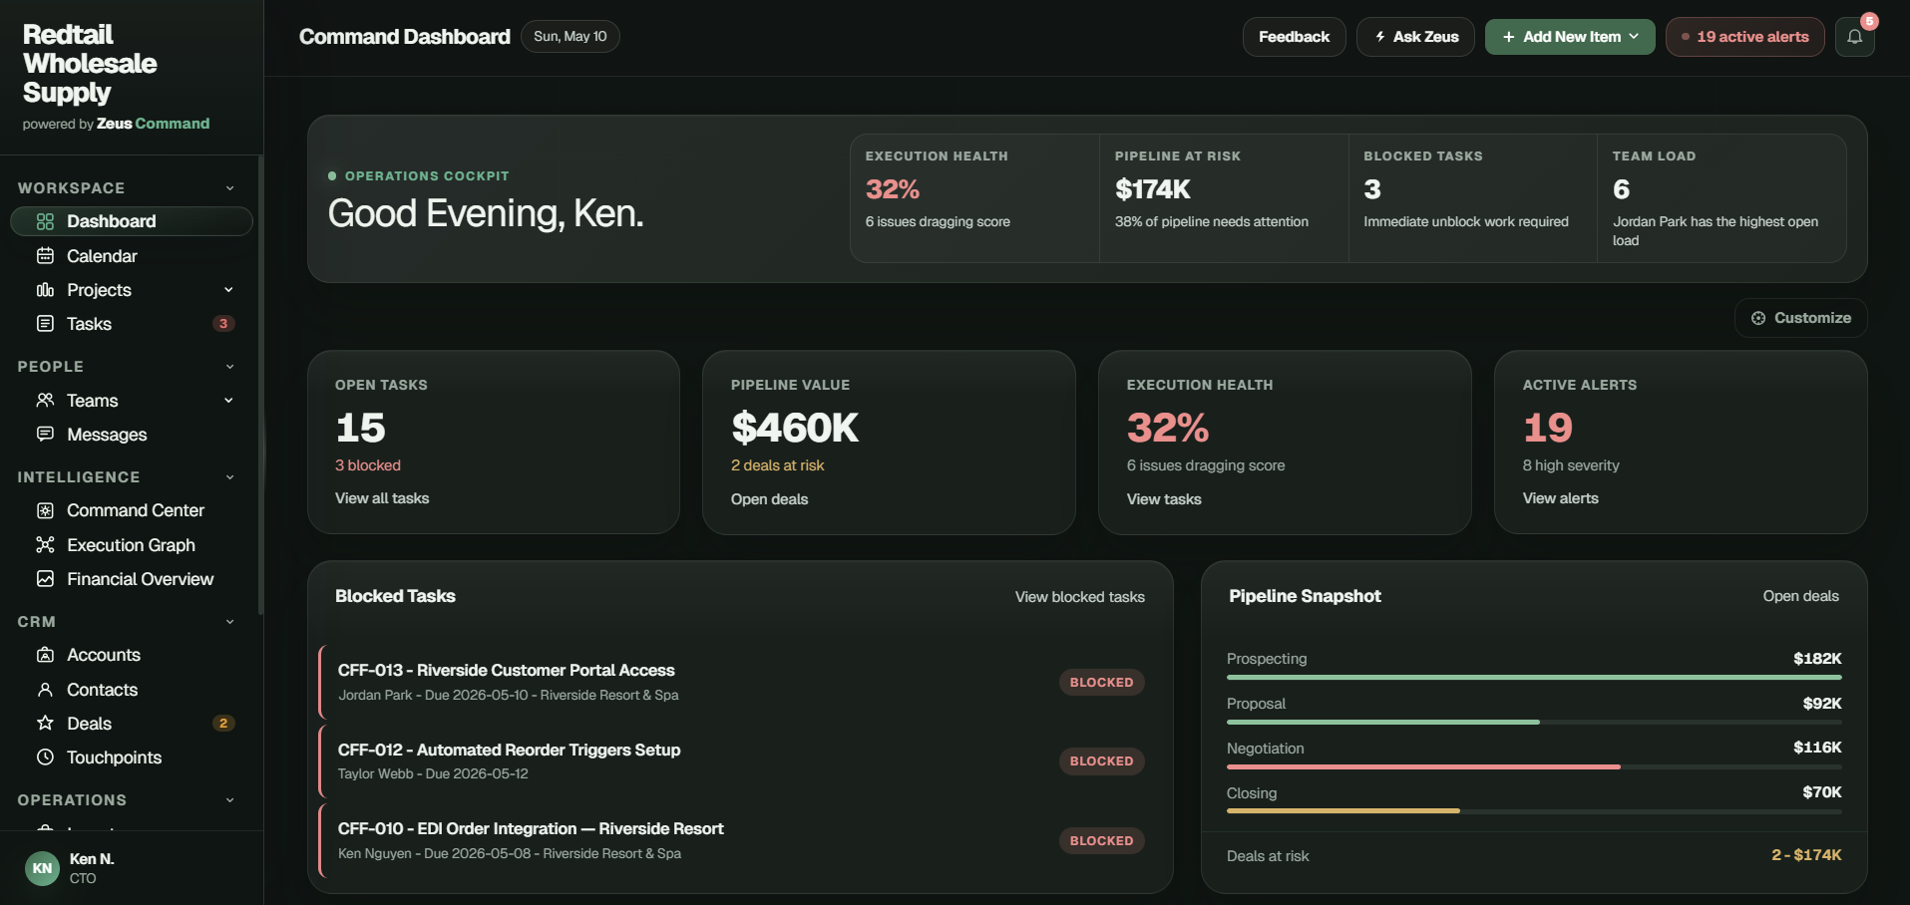
Task: Click the Accounts building icon
Action: click(x=45, y=655)
